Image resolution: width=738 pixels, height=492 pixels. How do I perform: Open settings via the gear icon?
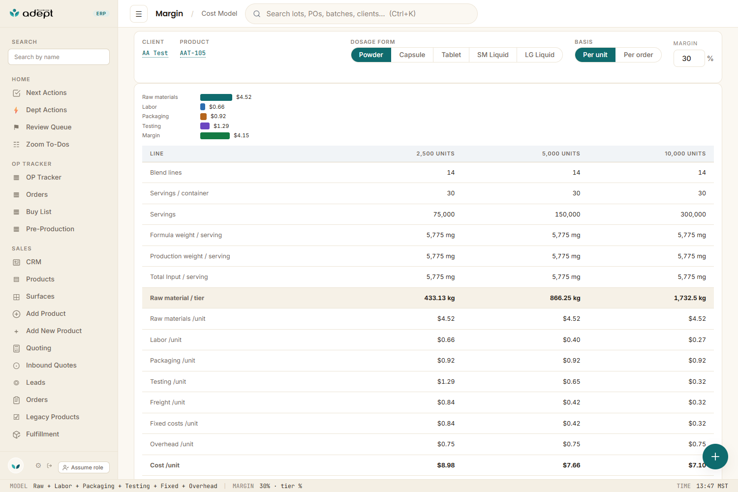[x=38, y=465]
